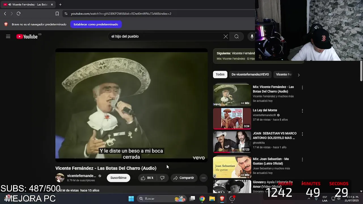Open Task View in taskbar
This screenshot has width=363, height=204.
pyautogui.click(x=192, y=199)
